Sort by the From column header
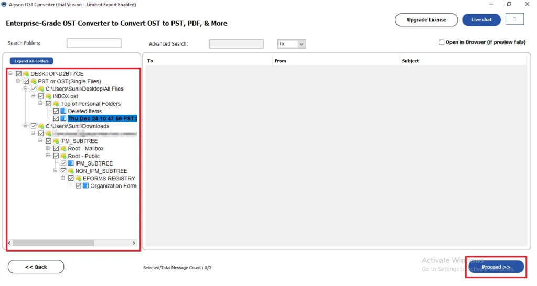 coord(336,61)
